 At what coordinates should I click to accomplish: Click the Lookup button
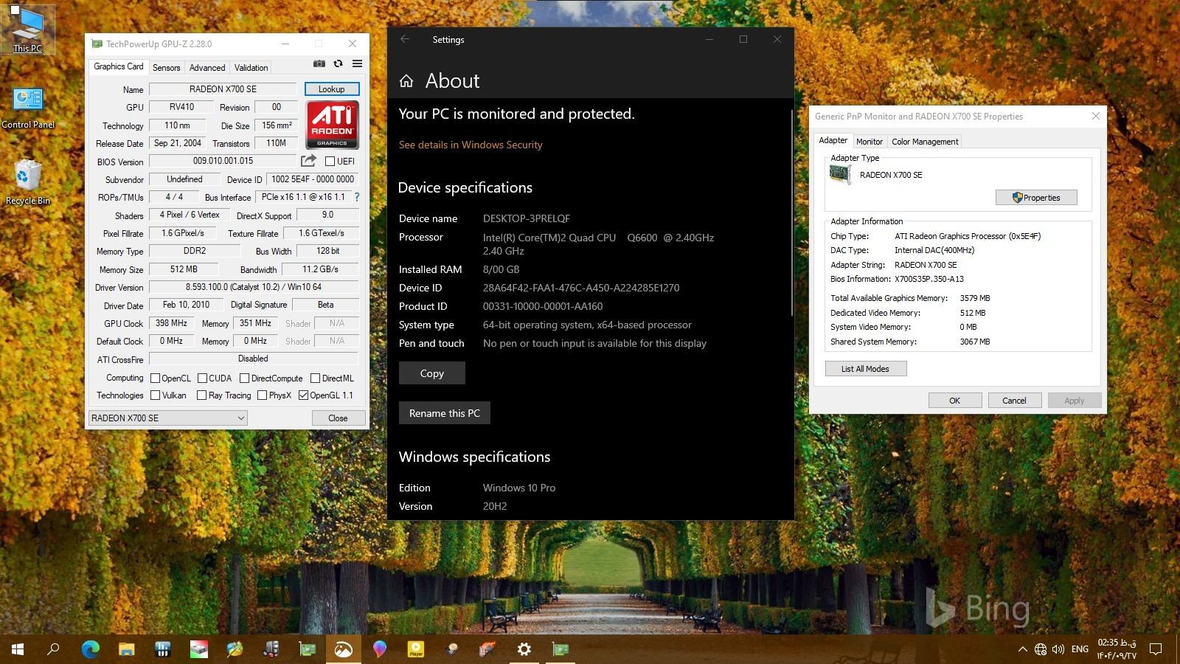point(331,89)
